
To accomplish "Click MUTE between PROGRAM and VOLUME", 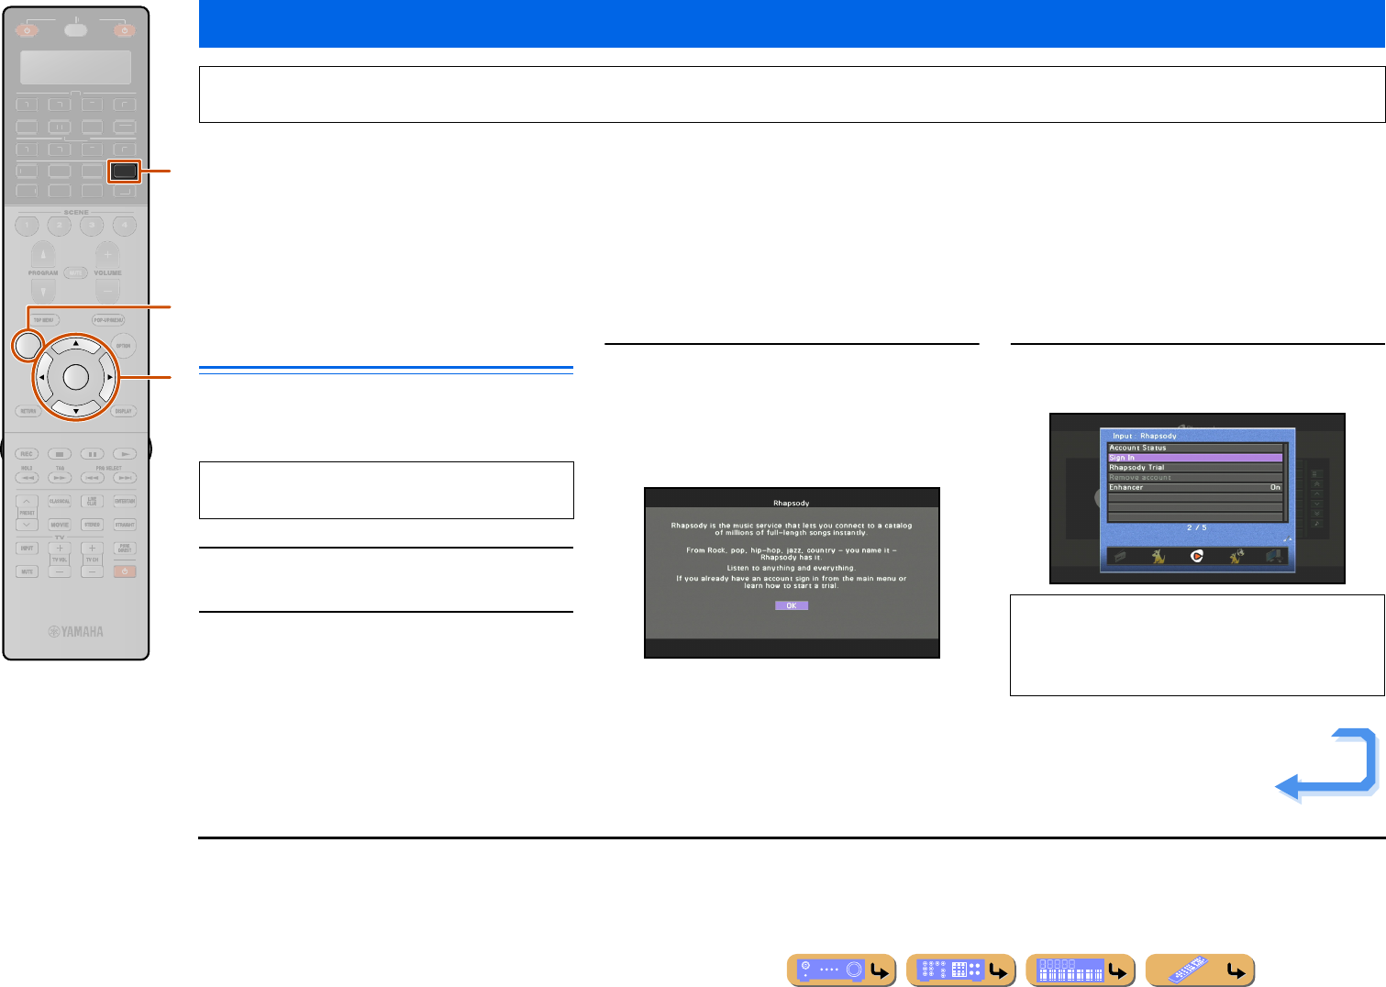I will pyautogui.click(x=76, y=272).
